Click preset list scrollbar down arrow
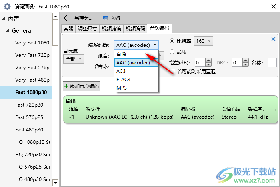 click(56, 183)
